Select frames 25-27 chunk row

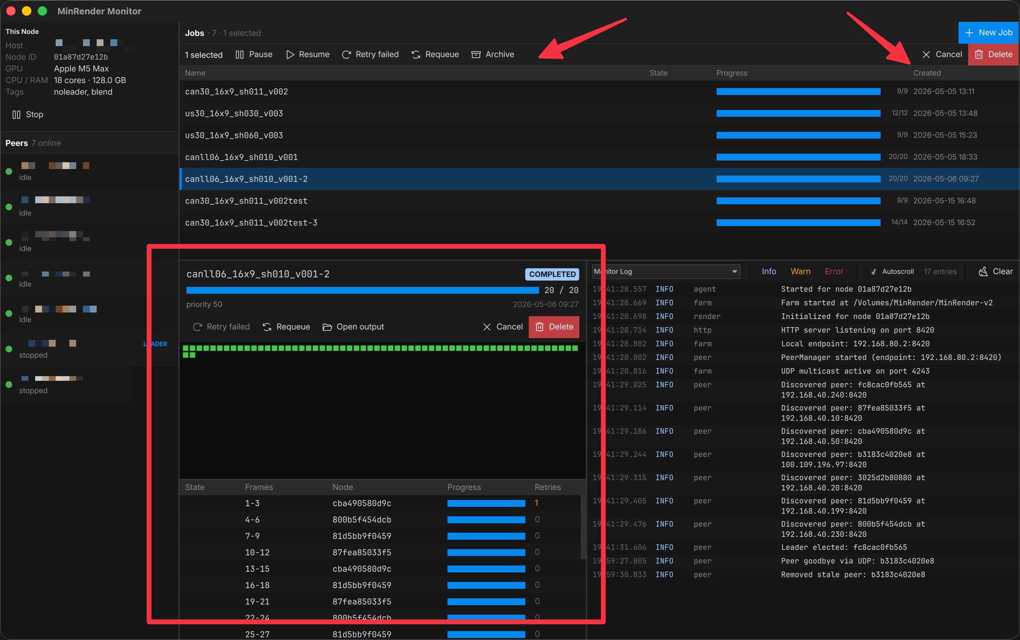(380, 634)
